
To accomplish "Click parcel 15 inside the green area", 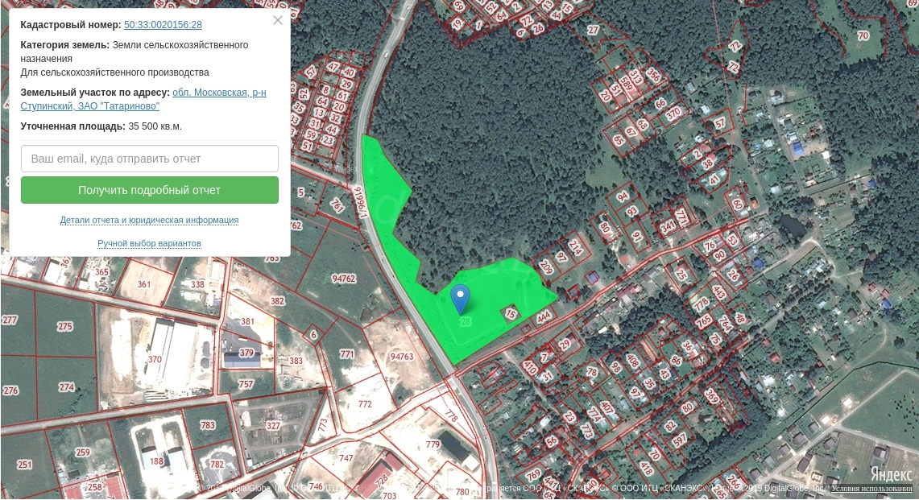I will (511, 315).
